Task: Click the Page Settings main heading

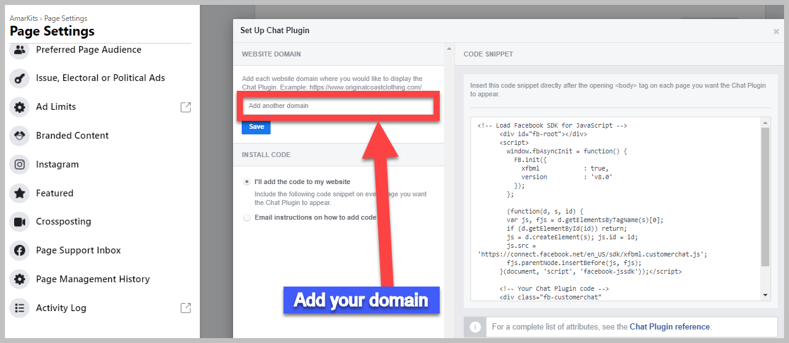Action: 52,31
